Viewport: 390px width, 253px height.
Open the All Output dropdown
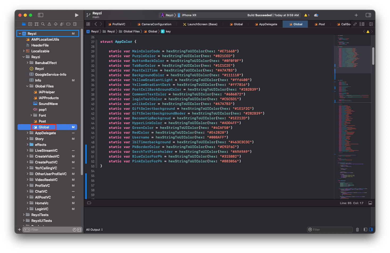click(94, 230)
